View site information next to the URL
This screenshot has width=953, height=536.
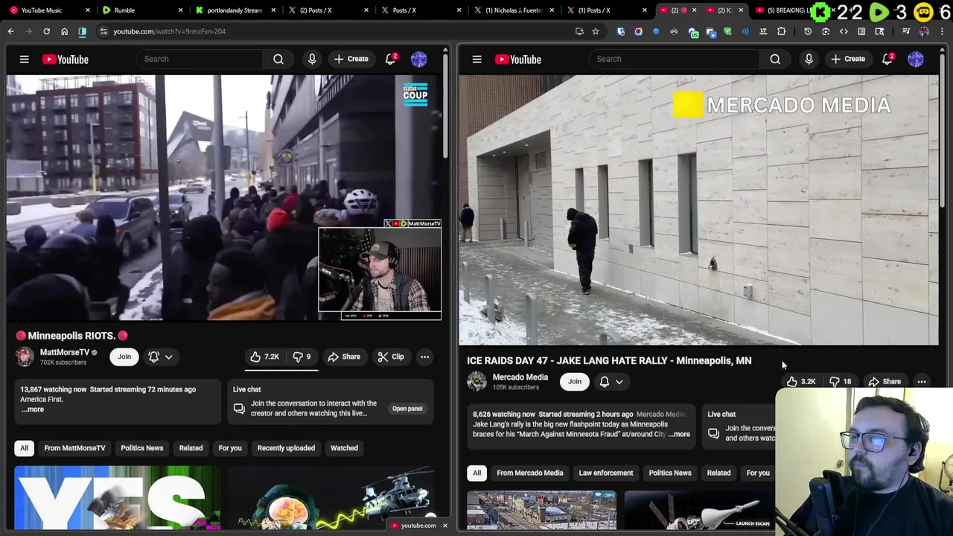click(x=103, y=31)
